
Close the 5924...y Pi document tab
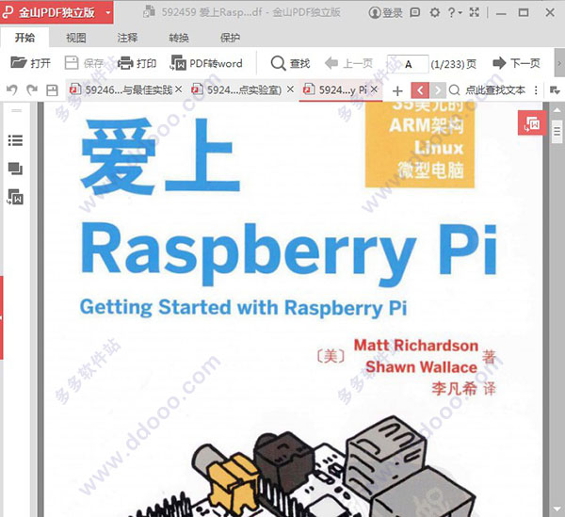coord(375,89)
